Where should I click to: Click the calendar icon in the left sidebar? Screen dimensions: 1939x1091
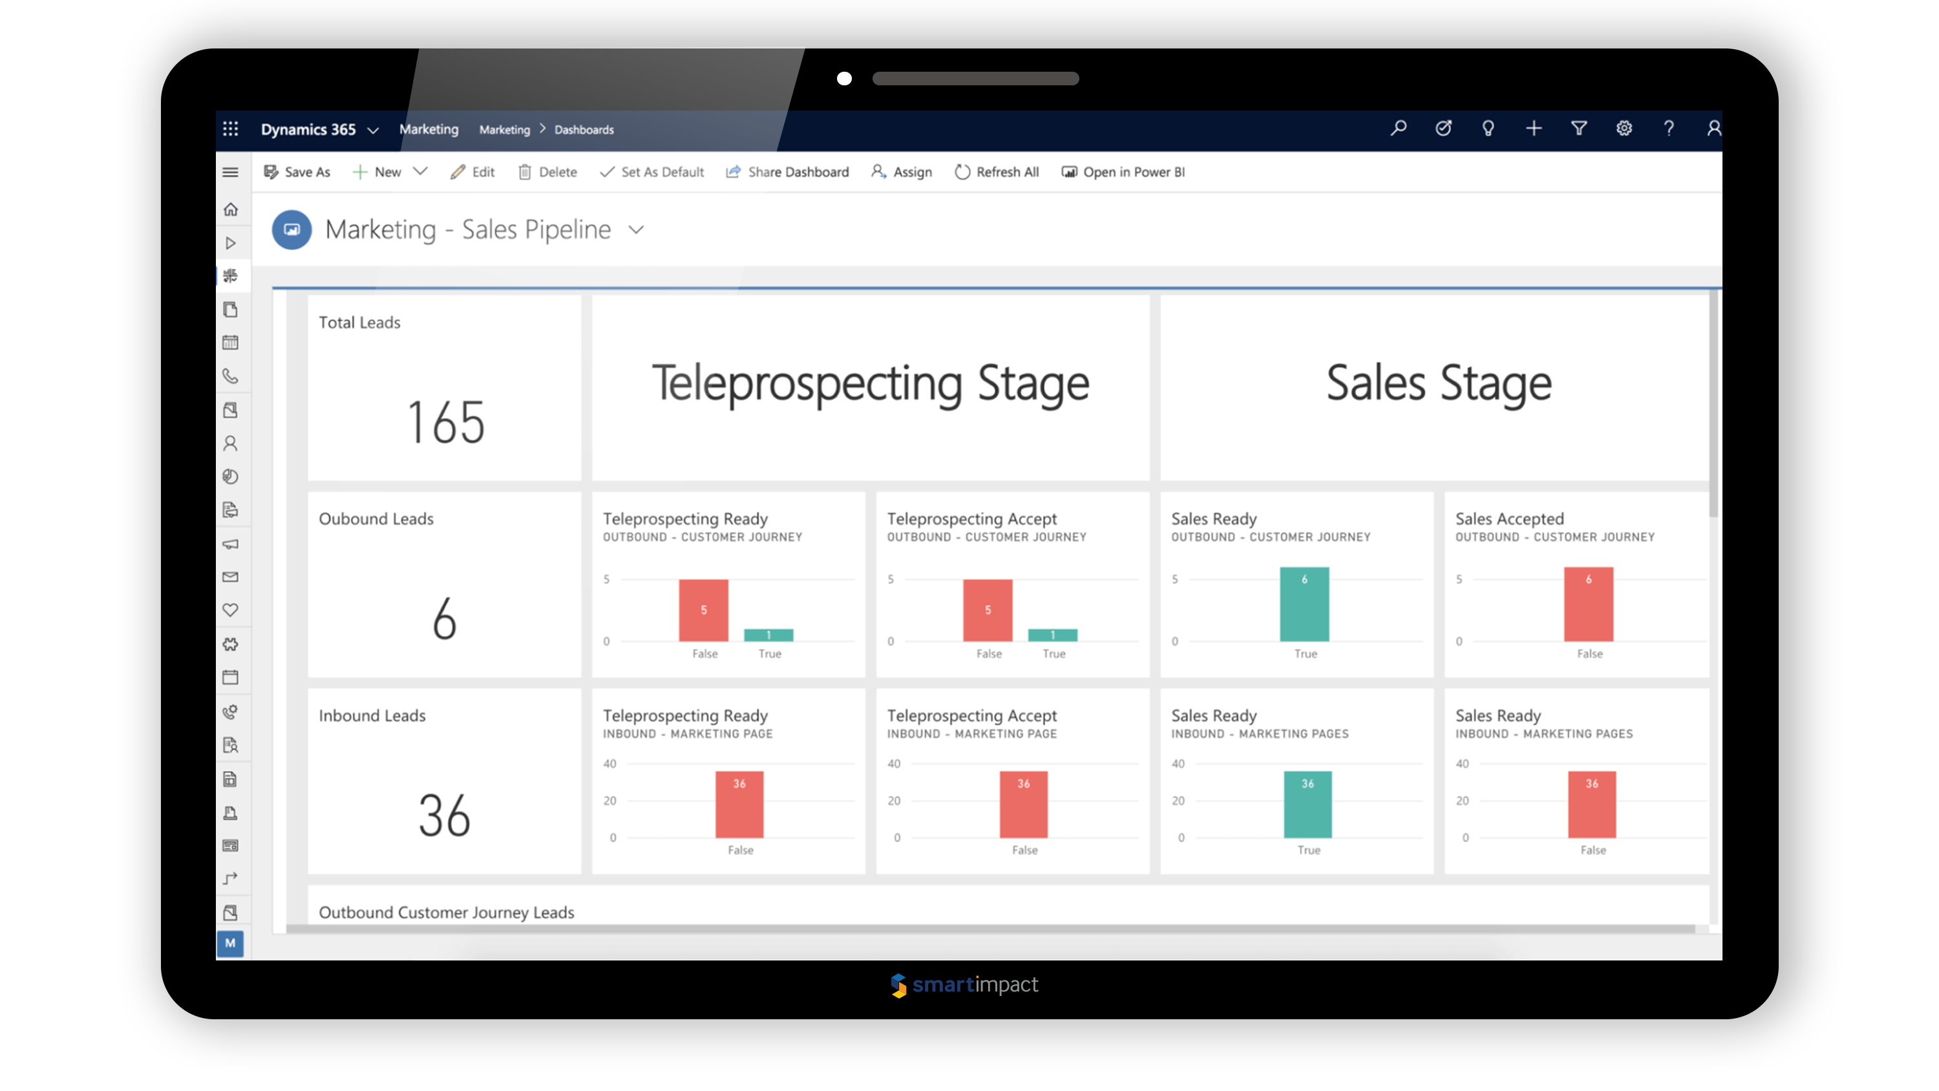231,343
